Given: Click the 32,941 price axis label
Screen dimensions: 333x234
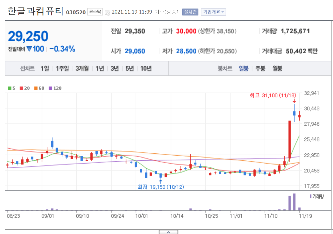Looking at the screenshot, I should [311, 93].
